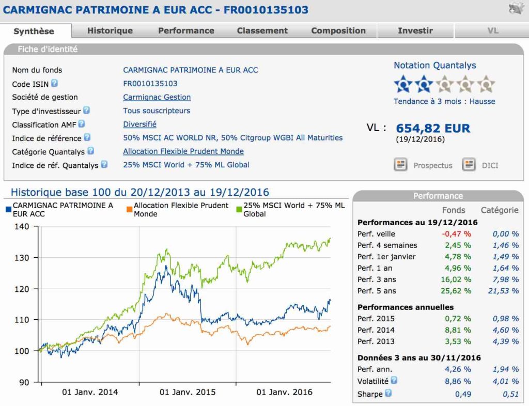Click the Prospectus text label

pyautogui.click(x=433, y=165)
